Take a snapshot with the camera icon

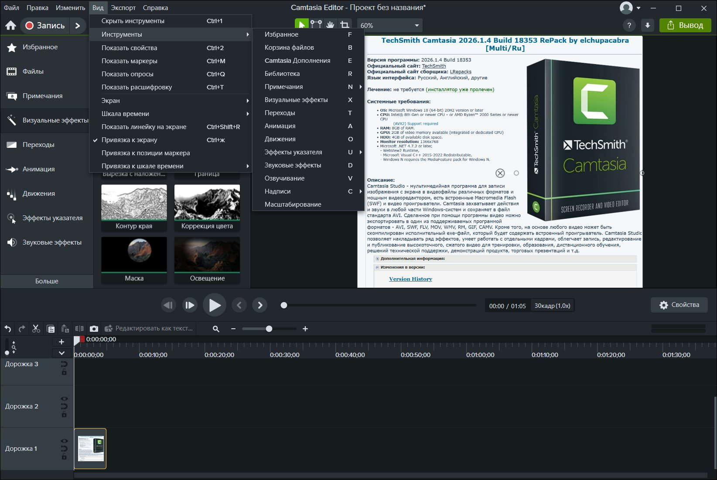click(x=94, y=329)
